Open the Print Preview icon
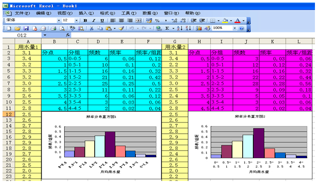This screenshot has width=318, height=183. pos(62,28)
